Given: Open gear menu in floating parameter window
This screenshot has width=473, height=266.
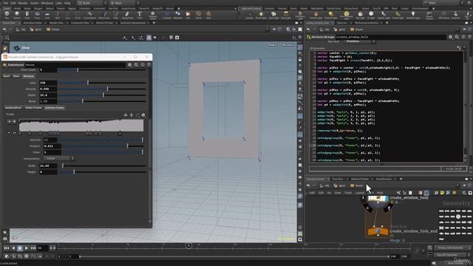Looking at the screenshot, I should [x=130, y=64].
